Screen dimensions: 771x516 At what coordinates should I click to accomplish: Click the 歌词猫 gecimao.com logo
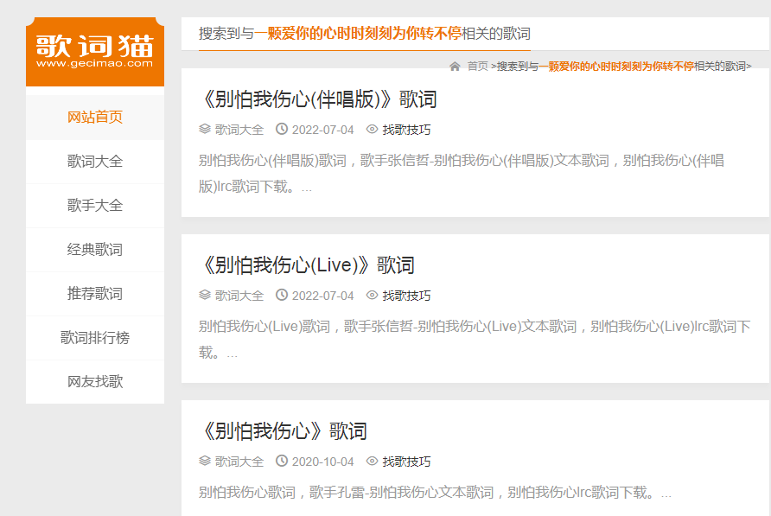[x=95, y=52]
